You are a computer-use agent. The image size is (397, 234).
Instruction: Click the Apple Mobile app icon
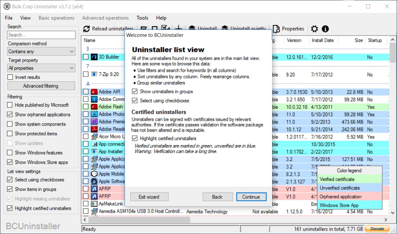click(94, 174)
